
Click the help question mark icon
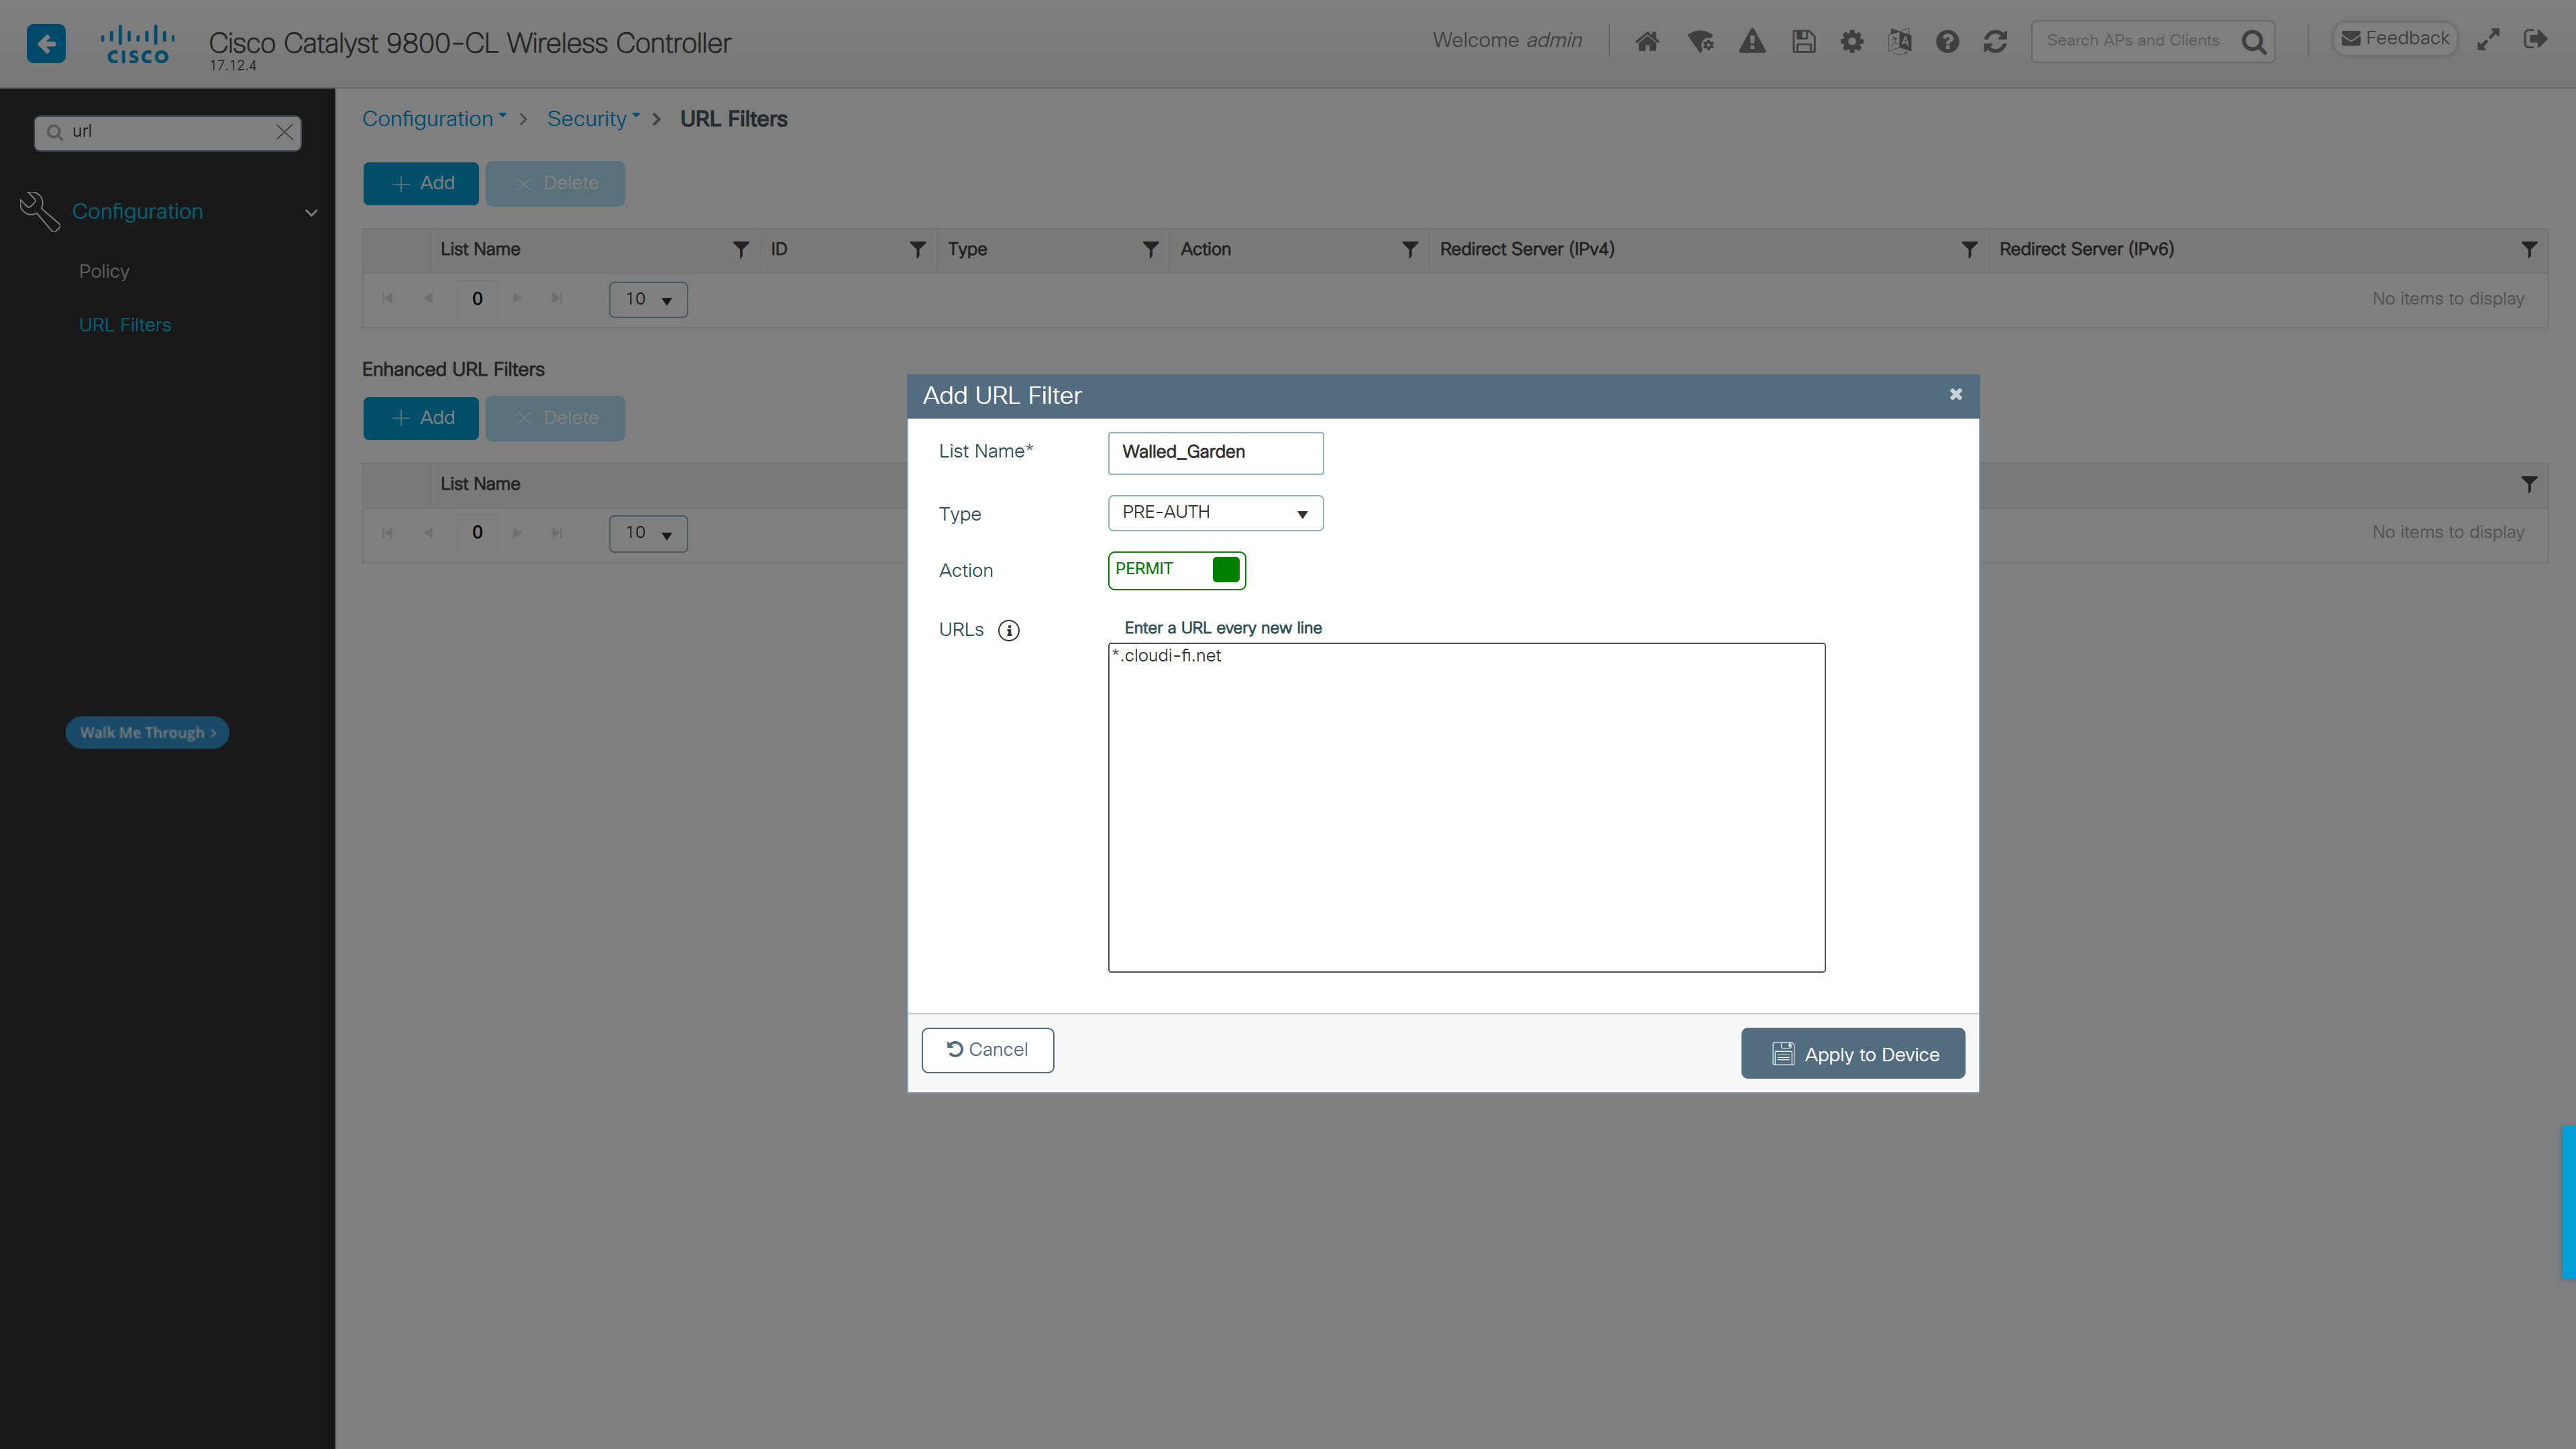pyautogui.click(x=1947, y=41)
